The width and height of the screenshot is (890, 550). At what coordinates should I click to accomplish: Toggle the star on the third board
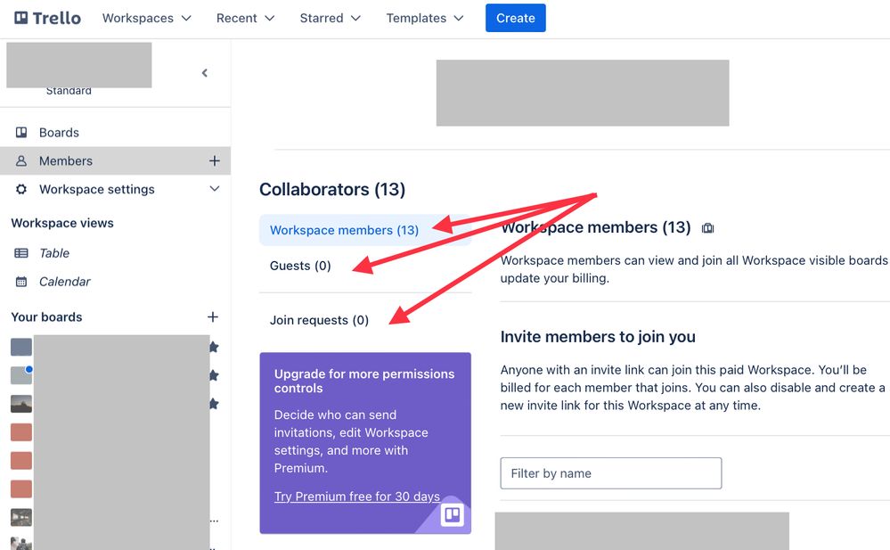pyautogui.click(x=214, y=404)
